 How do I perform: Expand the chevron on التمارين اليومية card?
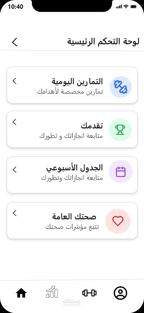click(x=14, y=81)
